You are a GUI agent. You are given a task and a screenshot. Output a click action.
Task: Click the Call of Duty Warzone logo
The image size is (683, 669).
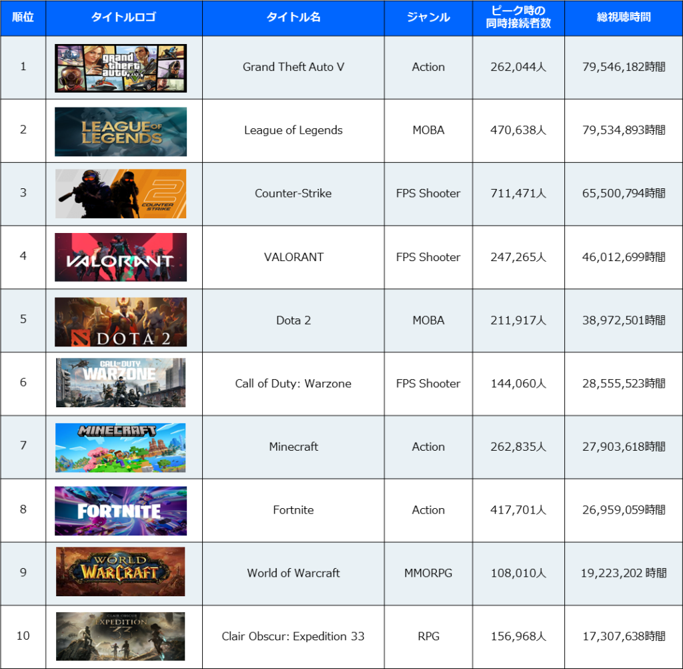tap(121, 383)
